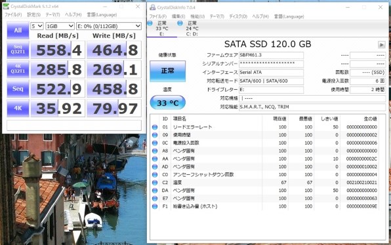Open CrystalDiskMark 設定(S) menu
Viewport: 391px width, 245px height.
pos(33,14)
